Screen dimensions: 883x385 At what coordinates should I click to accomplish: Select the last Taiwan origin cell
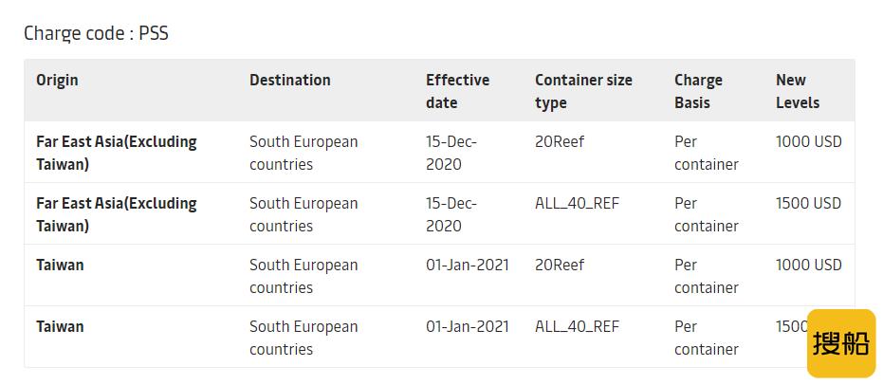tap(60, 326)
